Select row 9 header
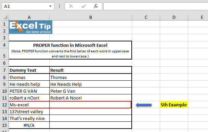 point(4,84)
